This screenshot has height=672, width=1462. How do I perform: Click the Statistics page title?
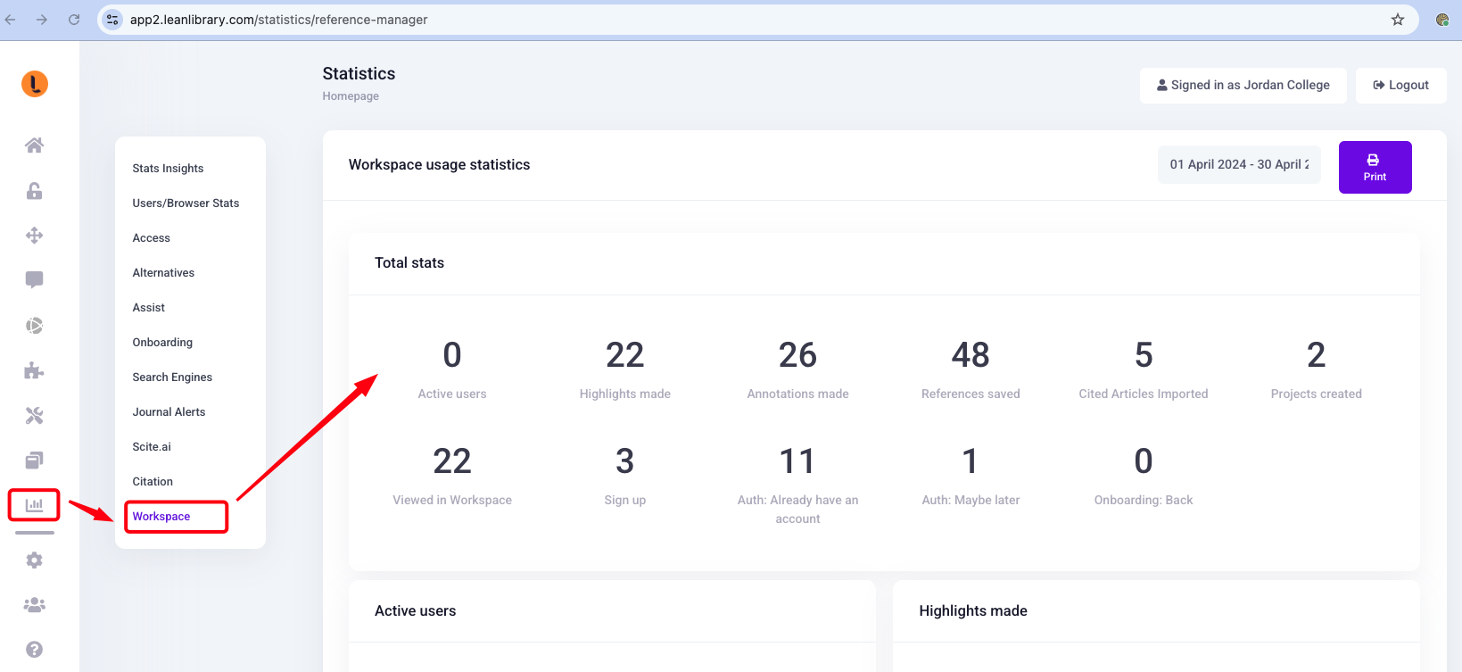coord(359,74)
